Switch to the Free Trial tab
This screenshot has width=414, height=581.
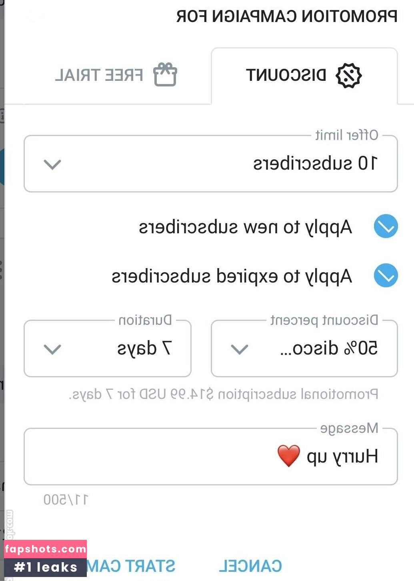(x=116, y=75)
